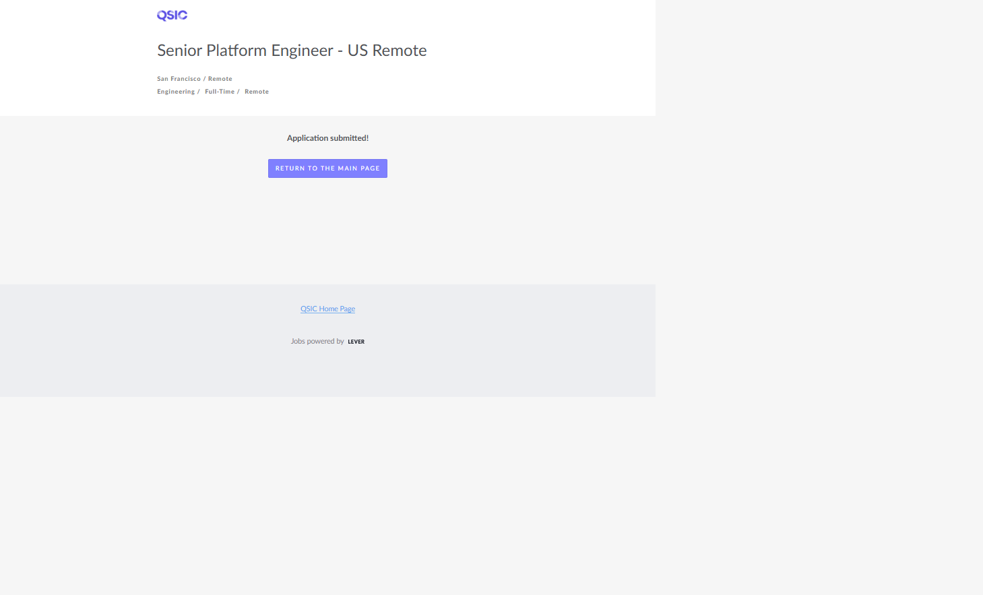The width and height of the screenshot is (983, 595).
Task: Select the Engineering department label
Action: (x=176, y=92)
